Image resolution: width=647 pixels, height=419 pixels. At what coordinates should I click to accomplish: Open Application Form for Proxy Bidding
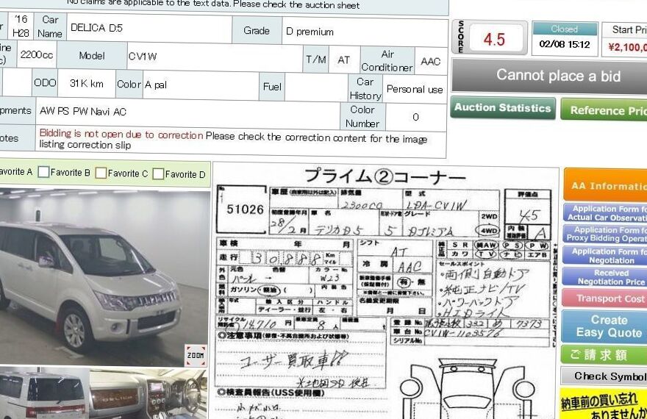(605, 234)
